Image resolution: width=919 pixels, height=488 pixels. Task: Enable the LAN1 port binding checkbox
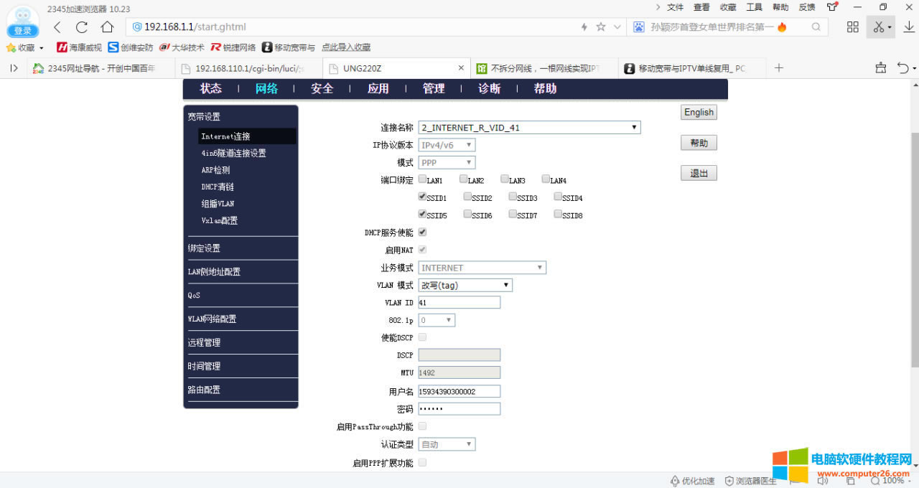point(423,179)
